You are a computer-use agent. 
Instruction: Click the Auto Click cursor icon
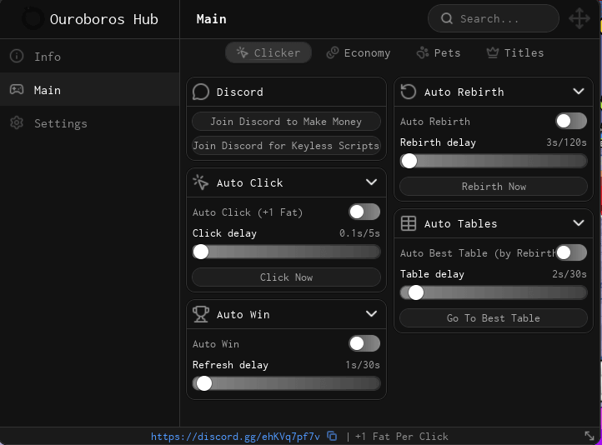201,182
